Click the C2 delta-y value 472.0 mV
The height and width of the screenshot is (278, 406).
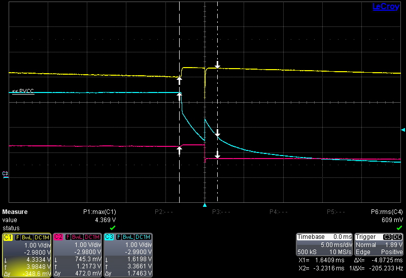coord(88,273)
